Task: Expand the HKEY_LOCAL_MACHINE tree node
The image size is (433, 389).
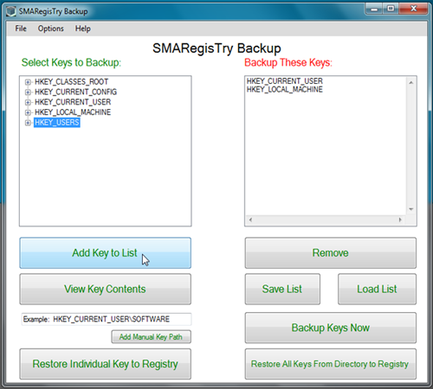Action: pos(28,112)
